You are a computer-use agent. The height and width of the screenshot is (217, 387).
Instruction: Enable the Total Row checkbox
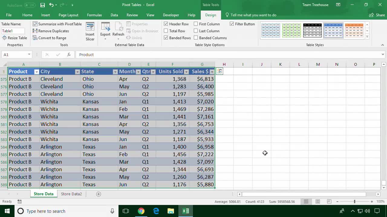(x=166, y=31)
